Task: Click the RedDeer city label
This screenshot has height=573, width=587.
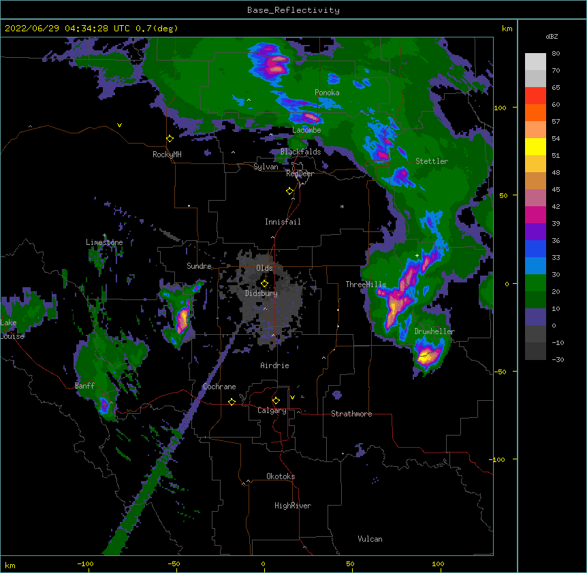Action: (x=300, y=174)
